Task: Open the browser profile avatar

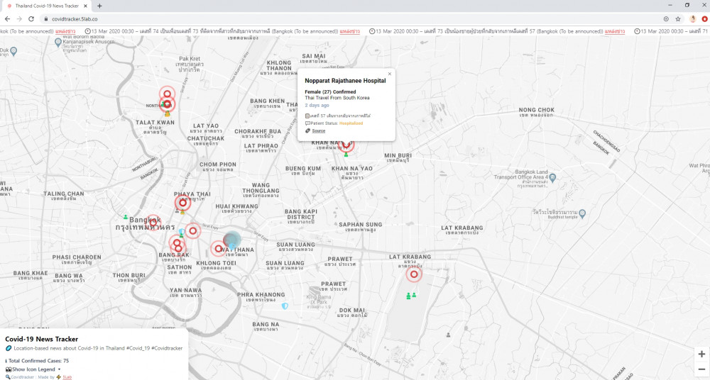Action: click(692, 19)
